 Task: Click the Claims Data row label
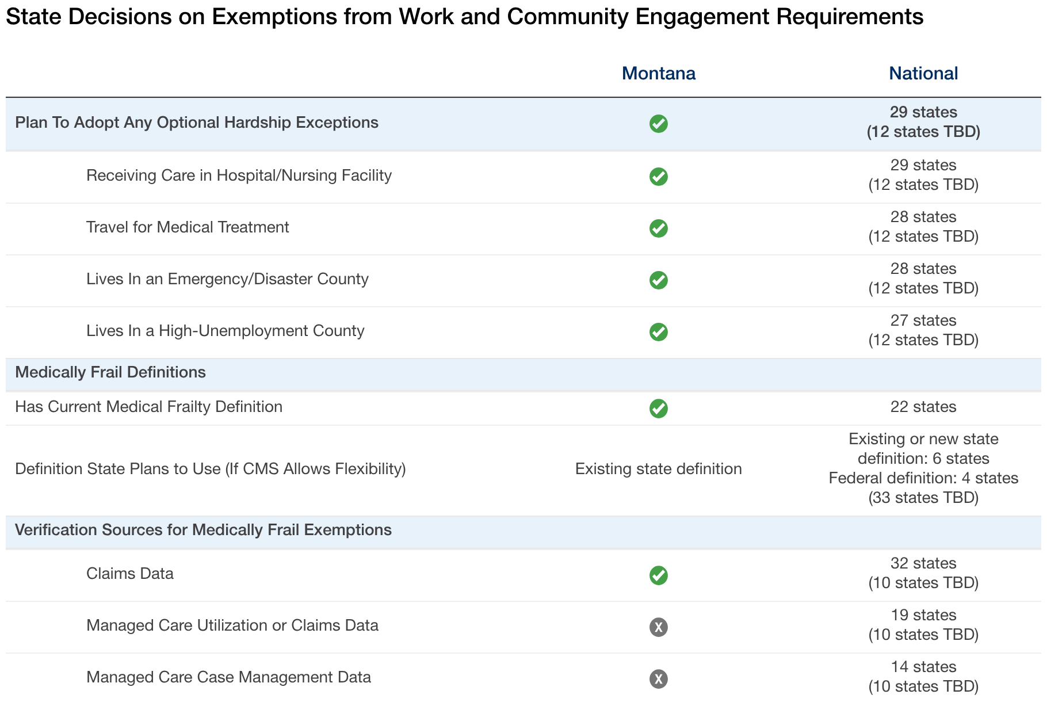click(x=130, y=574)
